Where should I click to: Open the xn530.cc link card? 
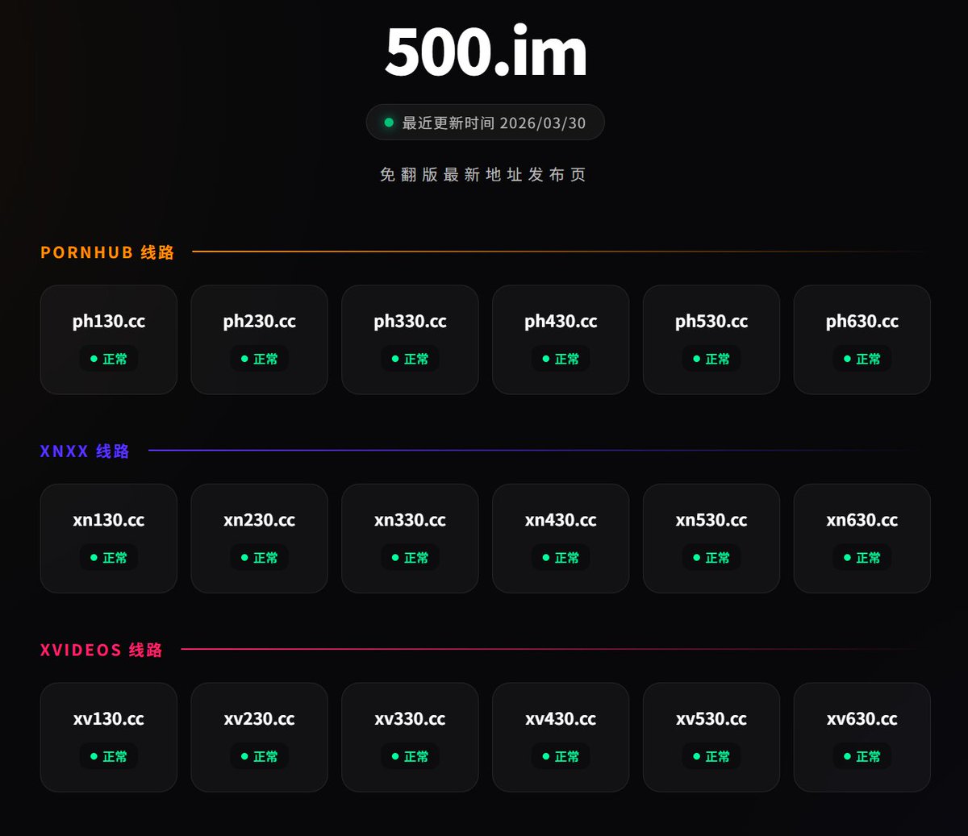click(x=711, y=539)
